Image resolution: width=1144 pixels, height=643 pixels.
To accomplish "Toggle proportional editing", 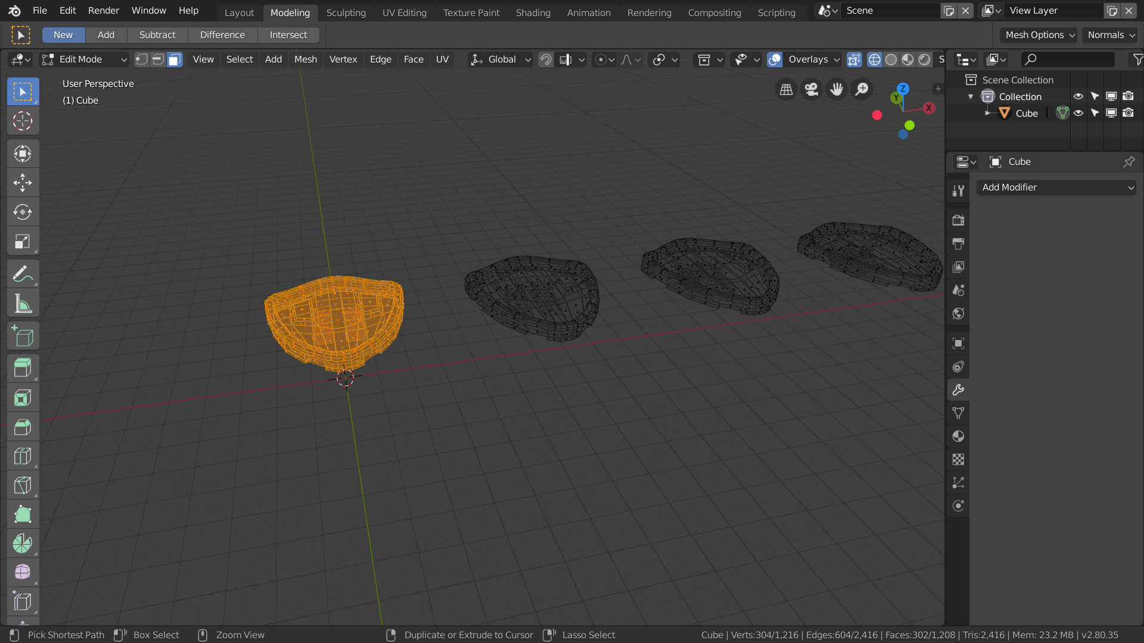I will click(601, 60).
